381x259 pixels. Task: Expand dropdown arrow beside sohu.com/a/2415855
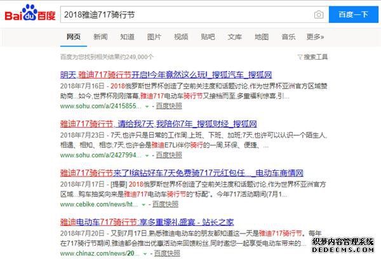tap(147, 107)
